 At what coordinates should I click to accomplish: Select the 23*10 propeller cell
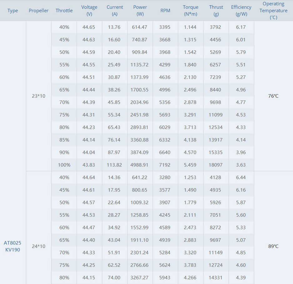(38, 96)
